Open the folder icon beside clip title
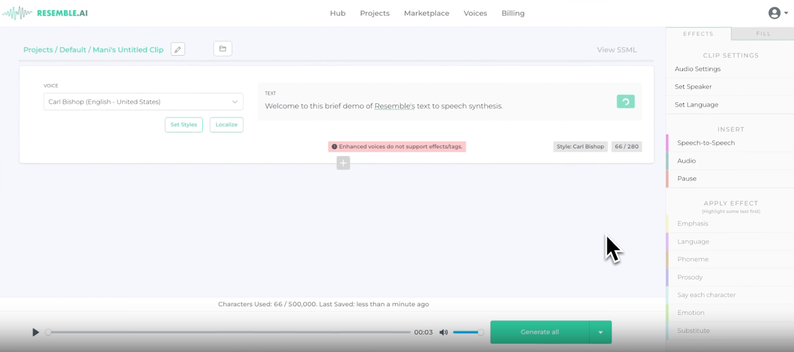 (223, 49)
